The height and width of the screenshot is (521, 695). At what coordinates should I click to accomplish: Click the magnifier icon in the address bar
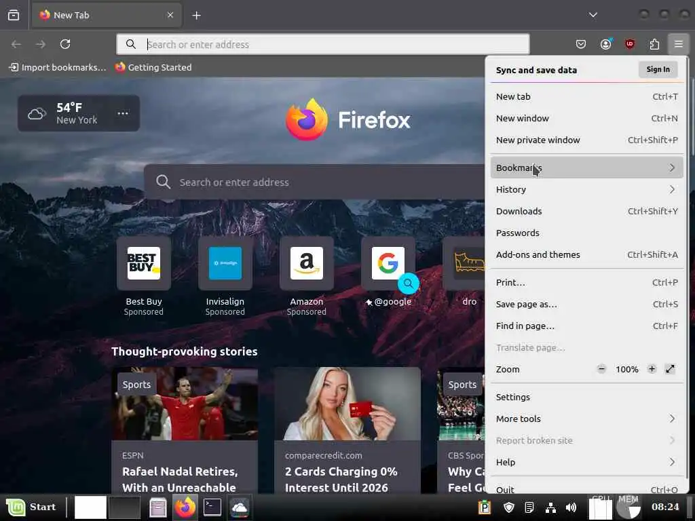click(x=131, y=44)
